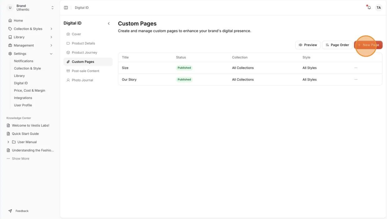Screen dimensions: 387x219
Task: Click All Collections in Size row
Action: (x=243, y=68)
